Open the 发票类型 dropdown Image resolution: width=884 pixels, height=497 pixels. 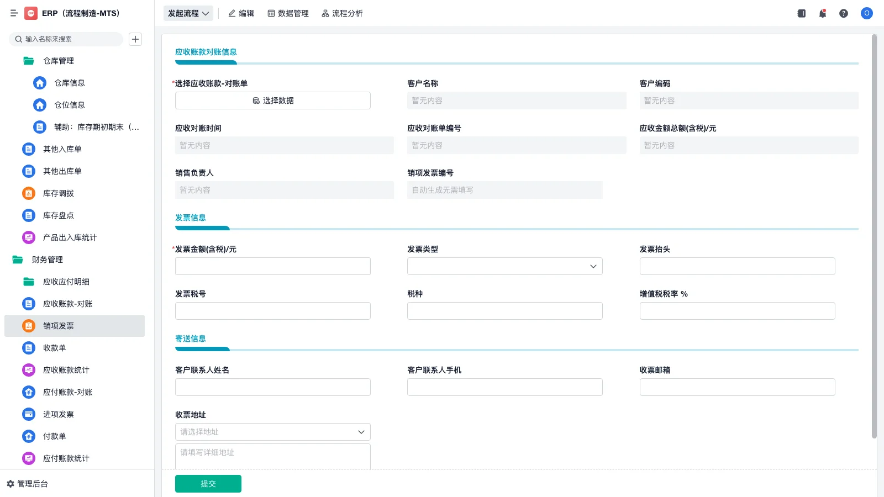point(504,266)
